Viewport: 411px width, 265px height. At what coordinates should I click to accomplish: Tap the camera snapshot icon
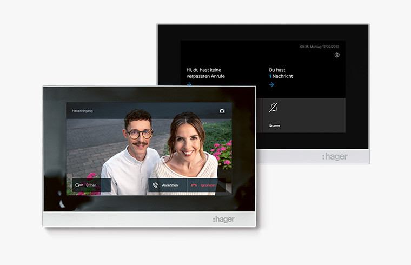pyautogui.click(x=222, y=111)
